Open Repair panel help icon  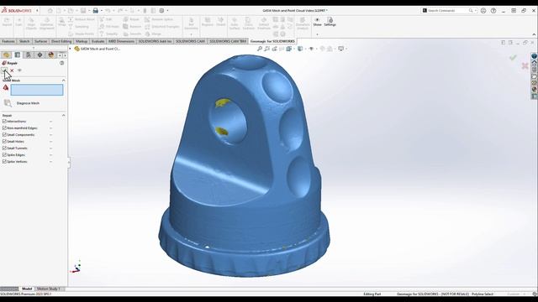[61, 63]
